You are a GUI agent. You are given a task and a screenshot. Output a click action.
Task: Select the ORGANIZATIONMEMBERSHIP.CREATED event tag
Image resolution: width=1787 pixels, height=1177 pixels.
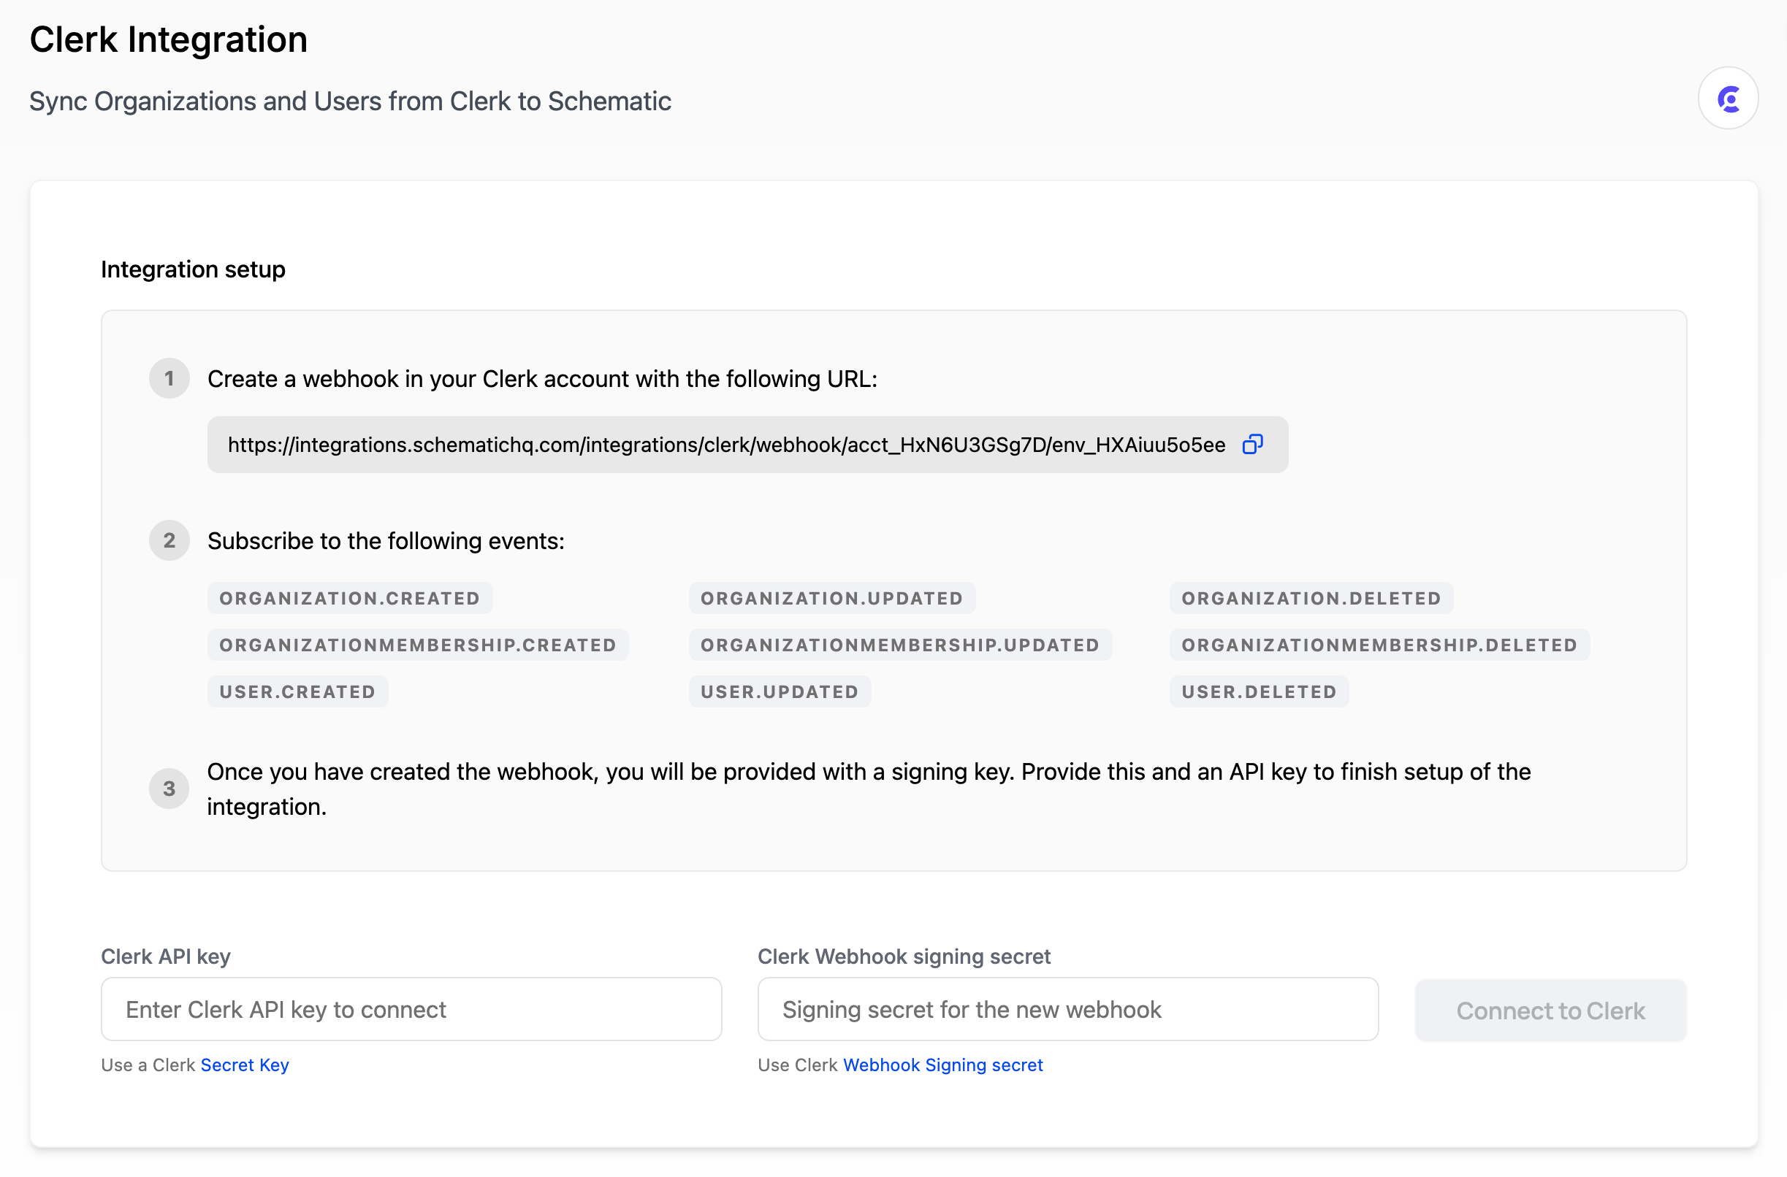click(418, 644)
